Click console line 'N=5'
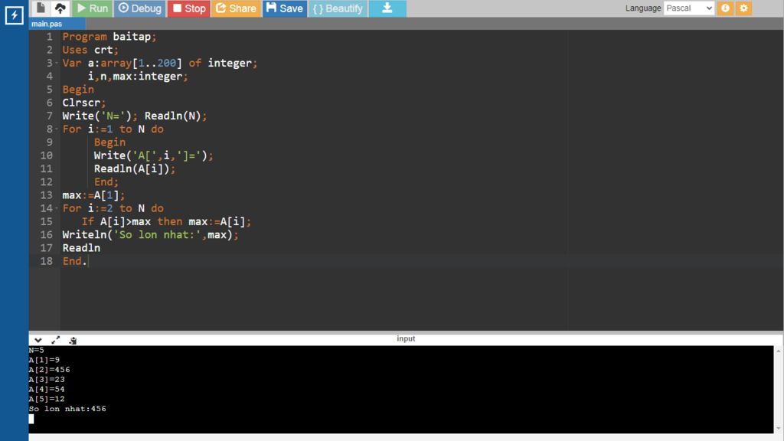The image size is (784, 441). tap(36, 351)
